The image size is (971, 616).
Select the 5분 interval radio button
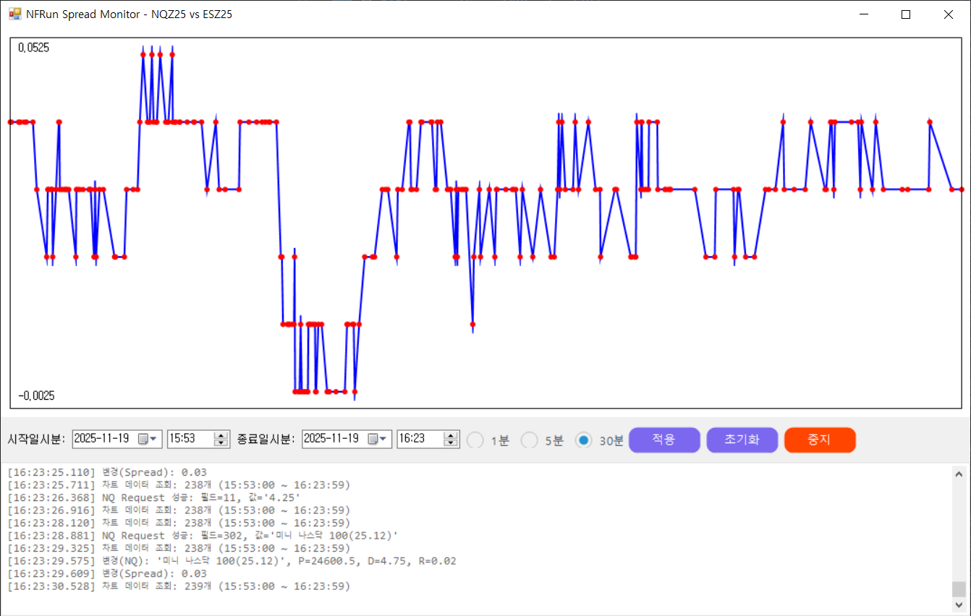click(x=530, y=440)
